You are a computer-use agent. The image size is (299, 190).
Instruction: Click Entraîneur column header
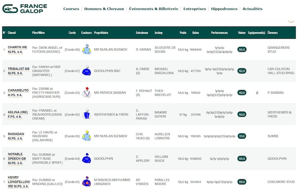pyautogui.click(x=142, y=33)
